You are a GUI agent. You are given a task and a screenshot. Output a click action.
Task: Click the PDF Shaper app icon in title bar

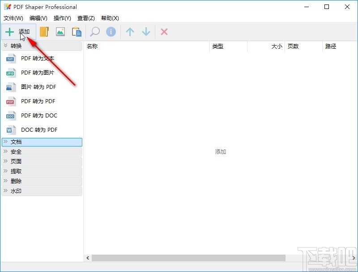click(8, 7)
